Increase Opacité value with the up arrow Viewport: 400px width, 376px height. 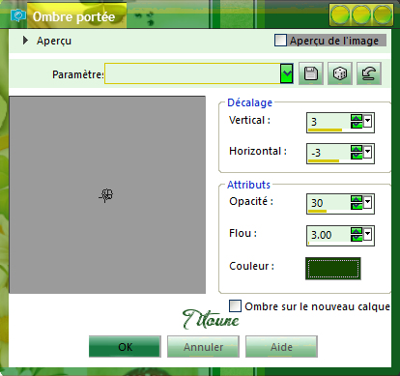click(357, 199)
